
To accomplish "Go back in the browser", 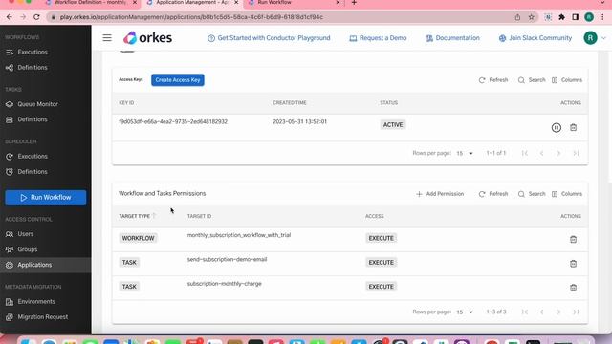I will point(10,17).
